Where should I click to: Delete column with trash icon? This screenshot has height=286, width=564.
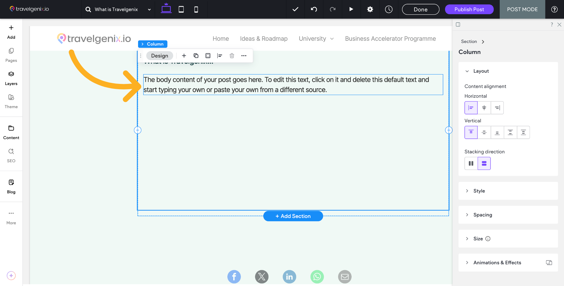pos(232,56)
